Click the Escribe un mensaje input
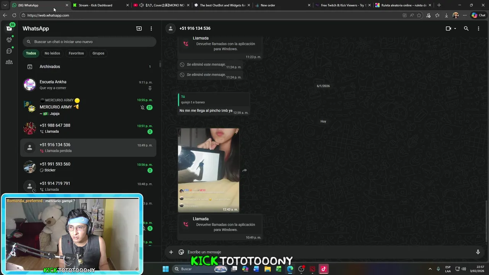Image resolution: width=489 pixels, height=275 pixels. tap(329, 252)
